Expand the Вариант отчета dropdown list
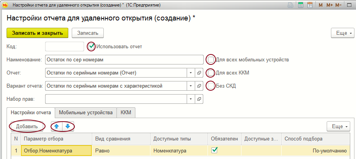The width and height of the screenshot is (356, 159). pos(191,86)
